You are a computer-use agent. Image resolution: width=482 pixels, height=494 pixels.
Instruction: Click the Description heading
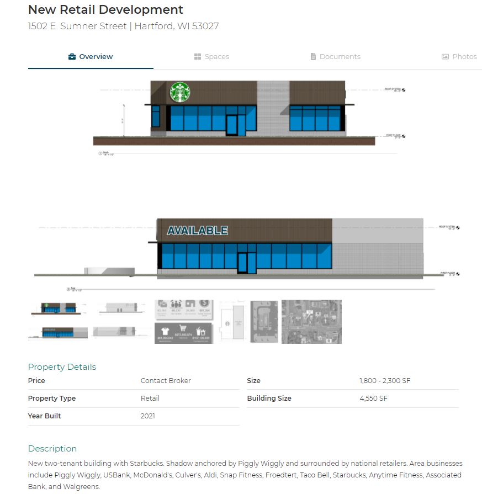52,449
